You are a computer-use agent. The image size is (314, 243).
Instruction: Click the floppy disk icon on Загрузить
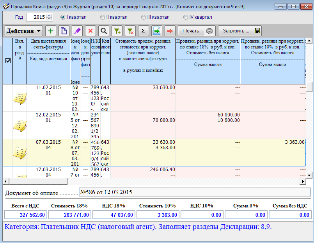(x=257, y=31)
